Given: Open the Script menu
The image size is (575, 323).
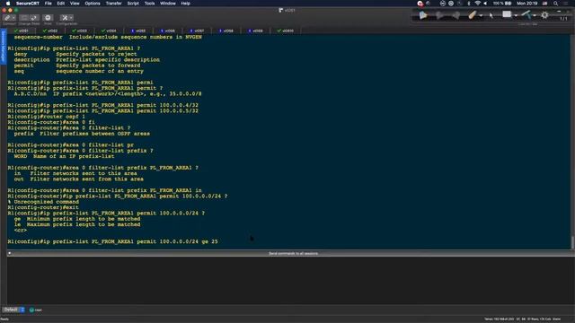Looking at the screenshot, I should tap(133, 4).
